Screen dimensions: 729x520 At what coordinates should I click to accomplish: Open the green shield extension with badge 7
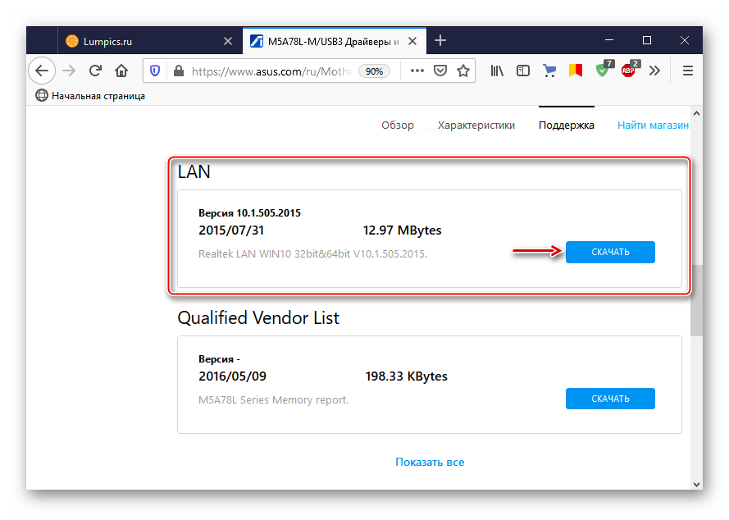(603, 70)
